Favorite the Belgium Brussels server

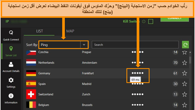(x=184, y=105)
